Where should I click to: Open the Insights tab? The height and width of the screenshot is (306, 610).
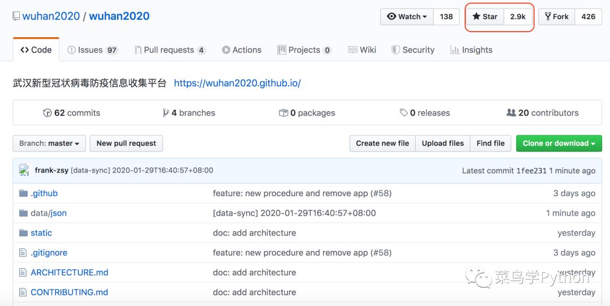click(472, 50)
